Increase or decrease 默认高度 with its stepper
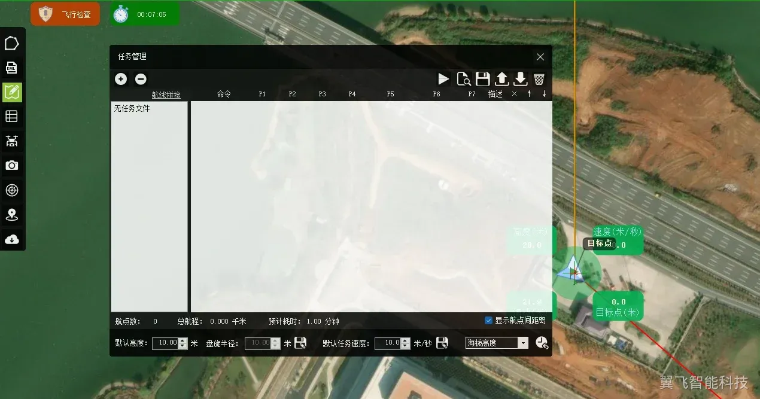This screenshot has width=760, height=399. pyautogui.click(x=183, y=343)
